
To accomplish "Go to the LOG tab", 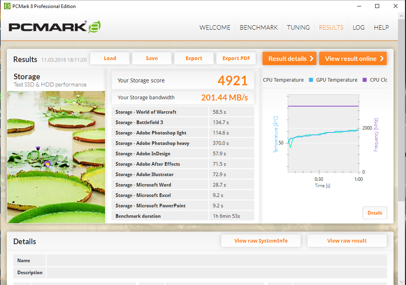I will pos(359,27).
